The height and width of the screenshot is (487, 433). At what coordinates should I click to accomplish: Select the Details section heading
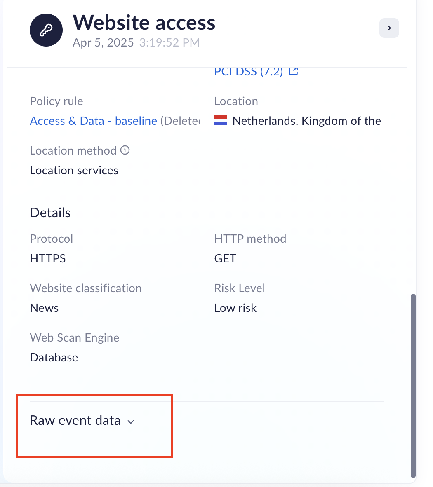coord(50,213)
